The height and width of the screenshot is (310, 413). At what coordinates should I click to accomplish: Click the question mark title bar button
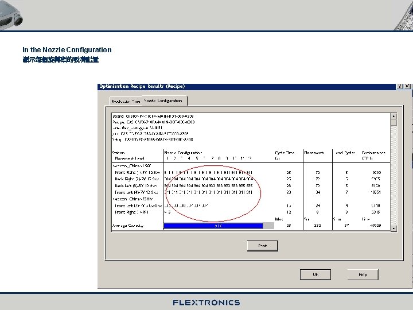[400, 86]
